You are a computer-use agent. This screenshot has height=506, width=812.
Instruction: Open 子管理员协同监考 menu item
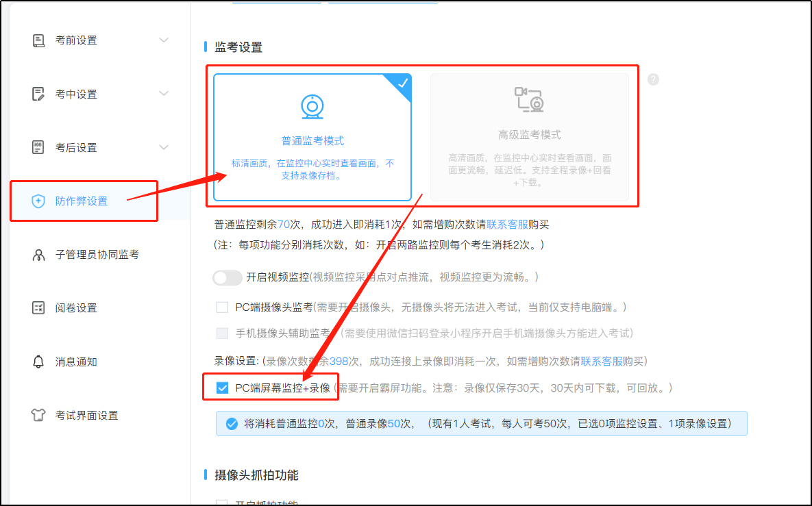97,255
